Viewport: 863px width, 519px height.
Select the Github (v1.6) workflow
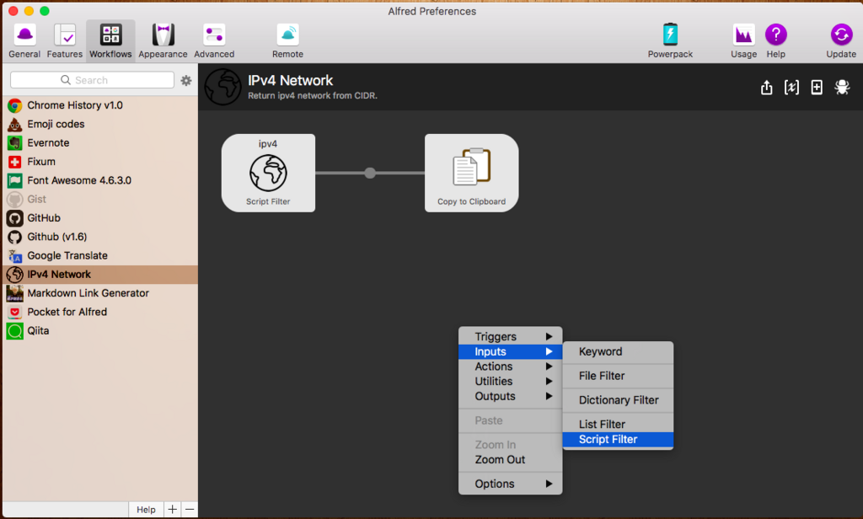pyautogui.click(x=100, y=237)
